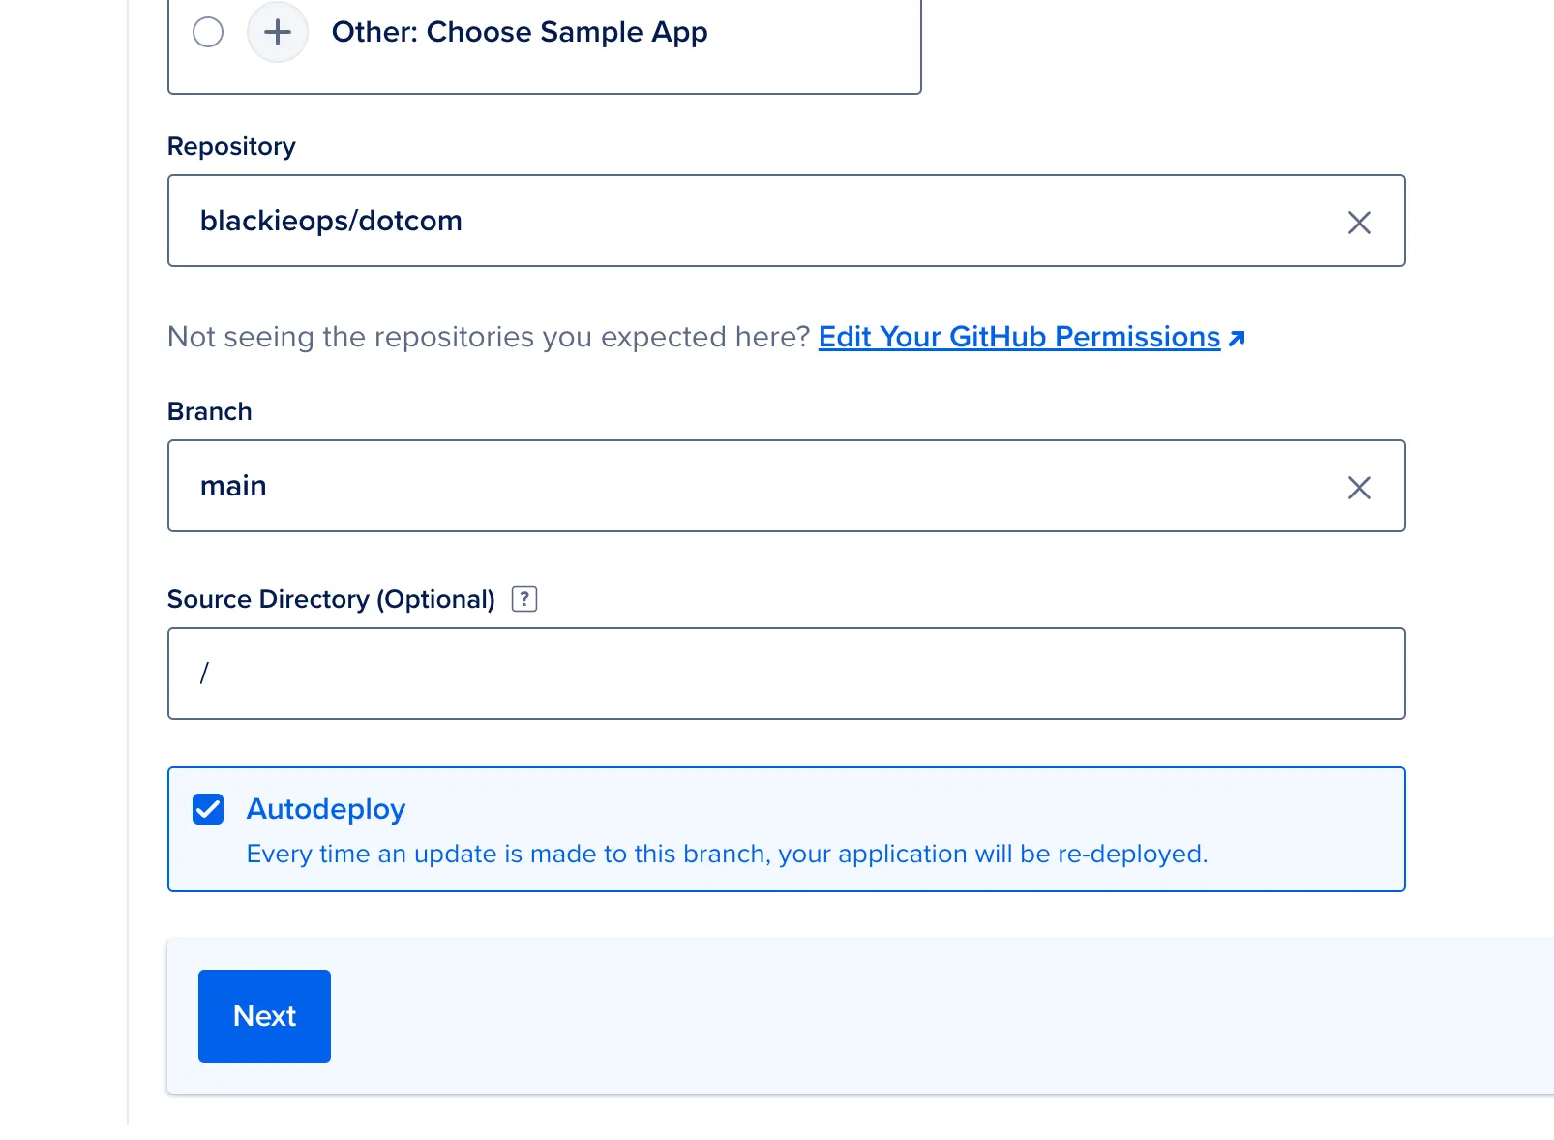Open the Repository dropdown field
The image size is (1554, 1140).
786,221
